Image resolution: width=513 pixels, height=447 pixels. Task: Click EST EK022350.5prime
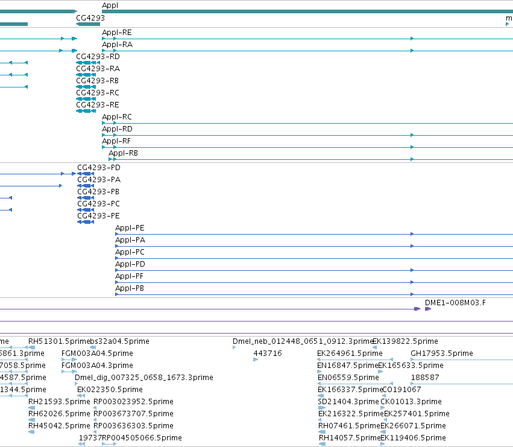[x=110, y=390]
